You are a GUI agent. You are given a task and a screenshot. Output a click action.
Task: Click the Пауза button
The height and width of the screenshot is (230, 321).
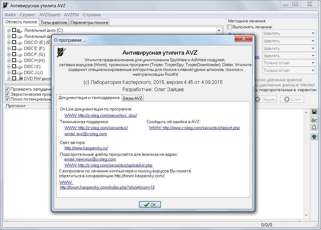point(265,99)
